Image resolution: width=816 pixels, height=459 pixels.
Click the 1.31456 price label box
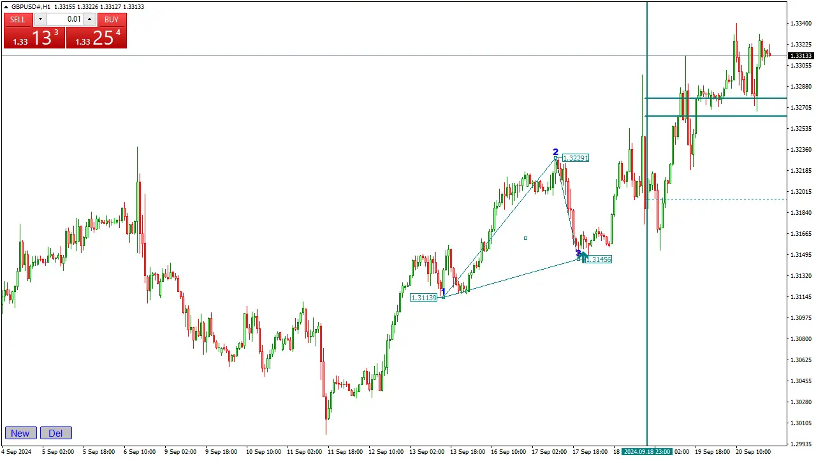(599, 259)
